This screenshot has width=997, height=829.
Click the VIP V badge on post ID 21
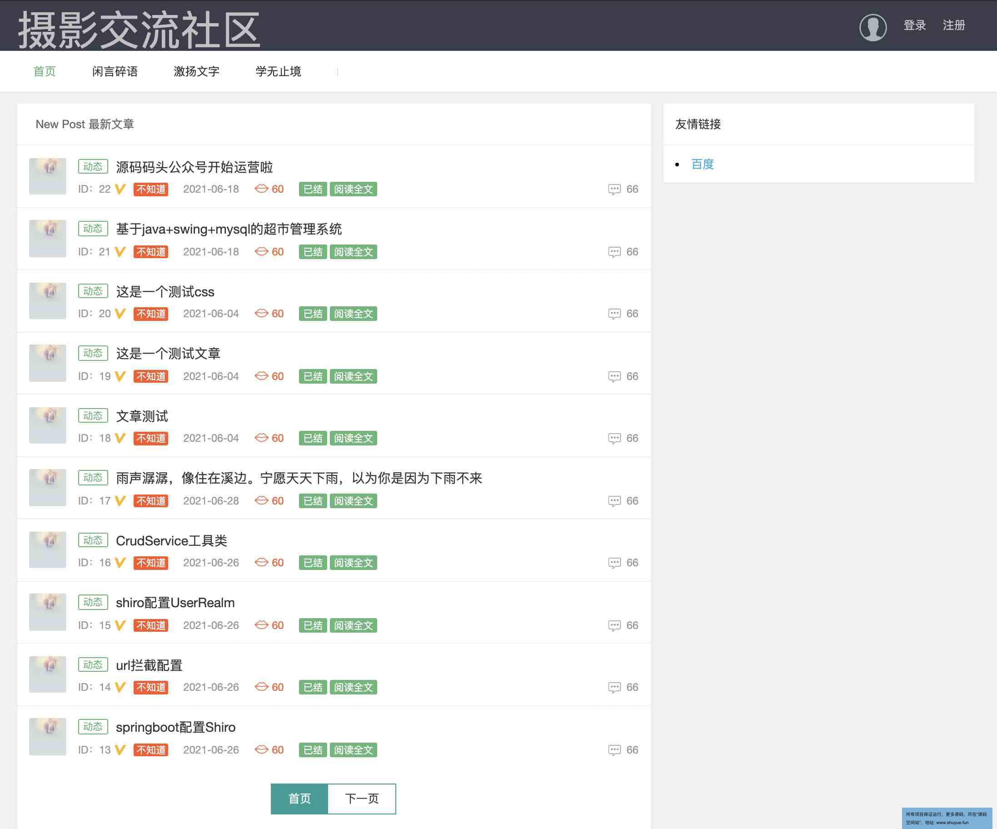[120, 252]
